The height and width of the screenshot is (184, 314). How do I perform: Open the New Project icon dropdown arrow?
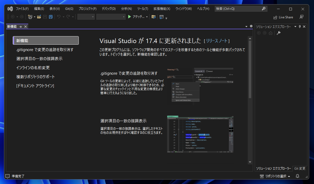tap(35, 17)
